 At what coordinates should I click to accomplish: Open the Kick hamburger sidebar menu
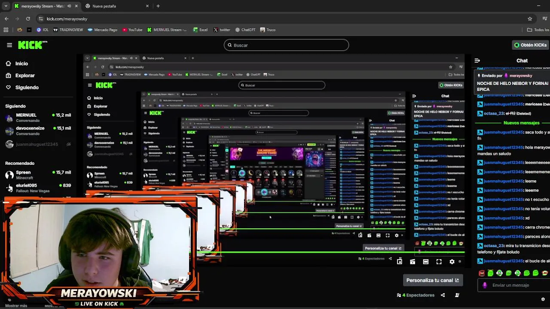click(x=9, y=45)
